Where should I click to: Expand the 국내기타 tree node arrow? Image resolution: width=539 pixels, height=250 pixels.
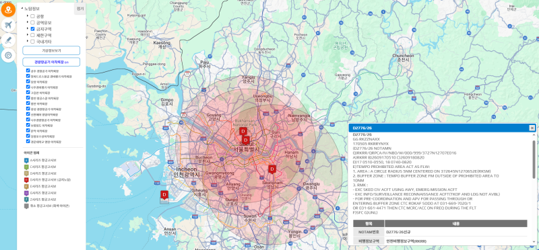pyautogui.click(x=28, y=42)
